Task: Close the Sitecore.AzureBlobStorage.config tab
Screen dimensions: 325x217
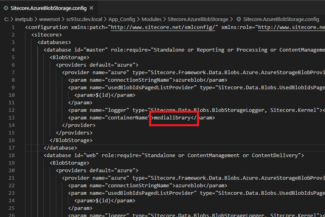Action: click(91, 8)
